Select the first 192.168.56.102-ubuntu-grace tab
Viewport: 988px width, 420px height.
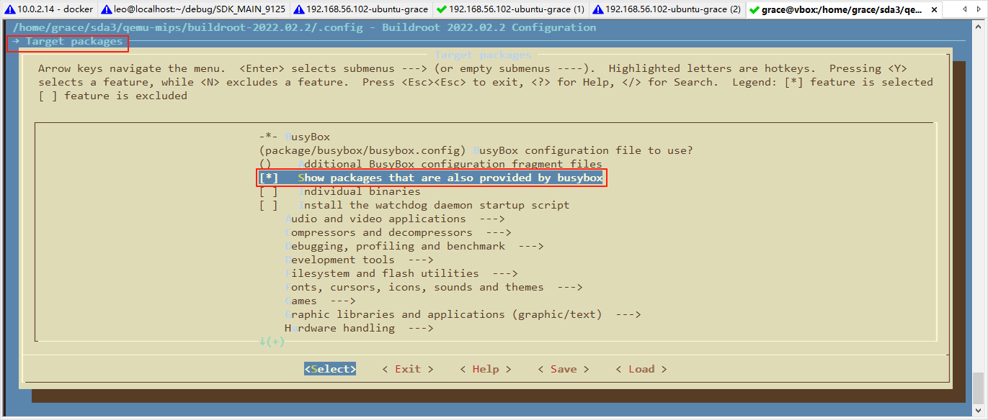click(x=361, y=9)
